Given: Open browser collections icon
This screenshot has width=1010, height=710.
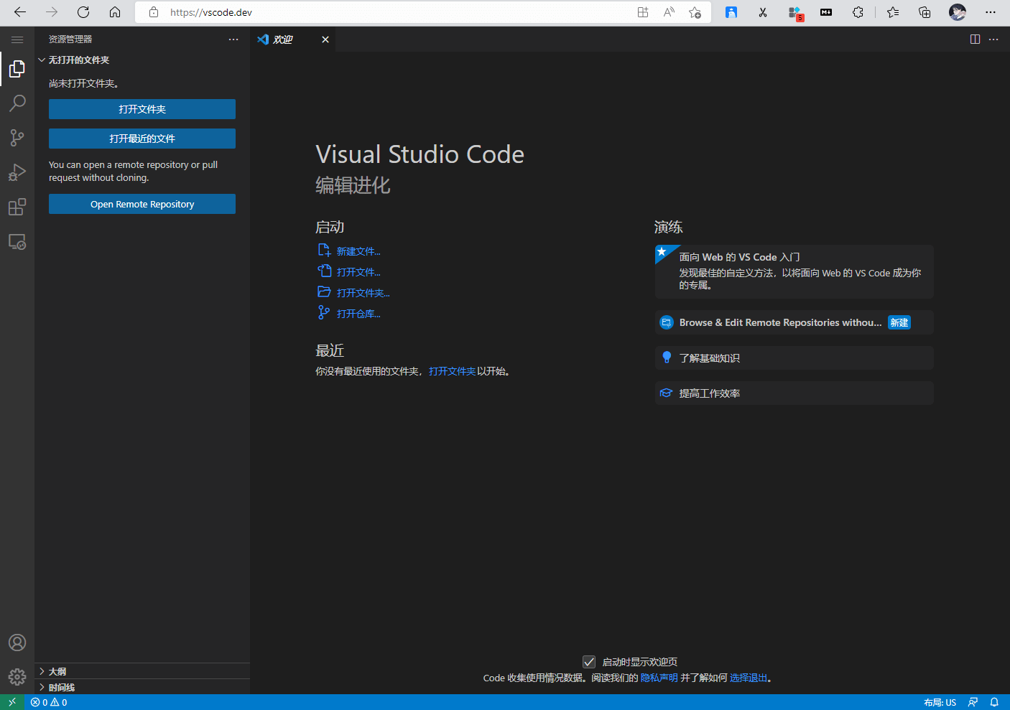Looking at the screenshot, I should pos(925,12).
